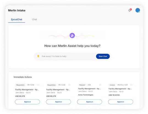The width and height of the screenshot is (148, 114).
Task: Click the yellow lightbulb suggestion icon
Action: point(38,56)
